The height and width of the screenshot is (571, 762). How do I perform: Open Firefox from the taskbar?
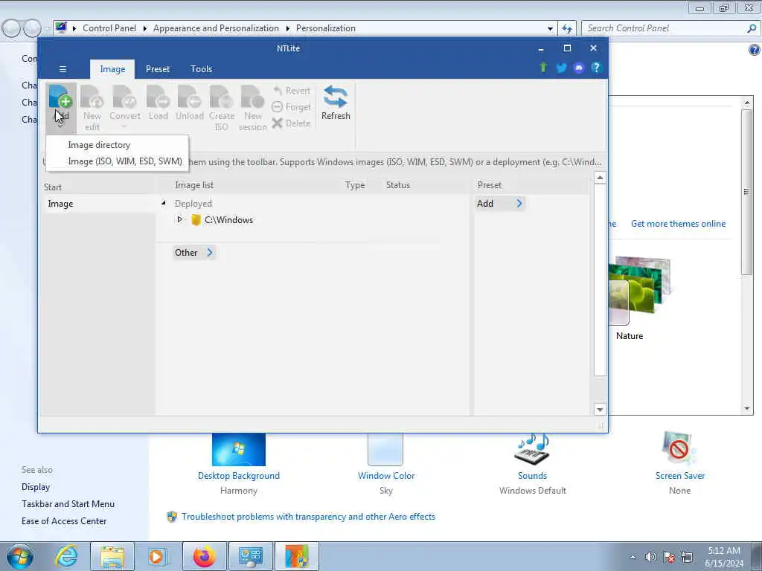(x=204, y=556)
